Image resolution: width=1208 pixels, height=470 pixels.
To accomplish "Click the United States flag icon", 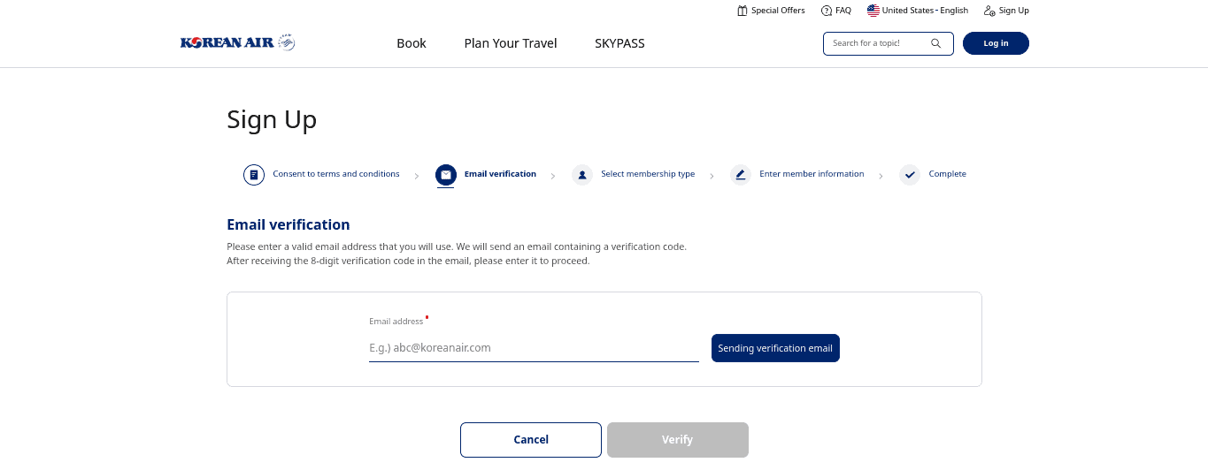I will tap(873, 11).
